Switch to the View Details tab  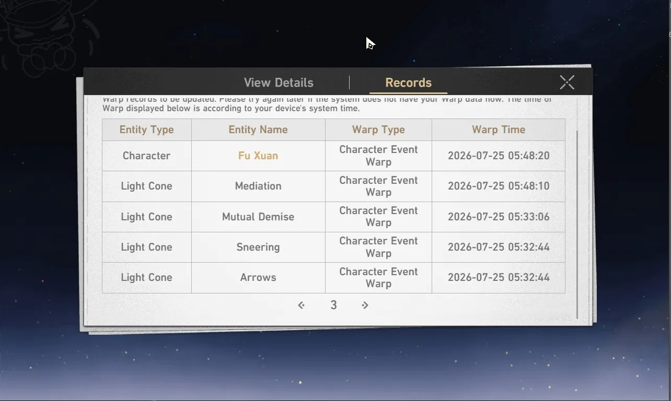coord(279,82)
